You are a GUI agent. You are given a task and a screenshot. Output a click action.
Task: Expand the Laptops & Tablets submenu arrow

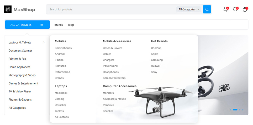point(44,43)
